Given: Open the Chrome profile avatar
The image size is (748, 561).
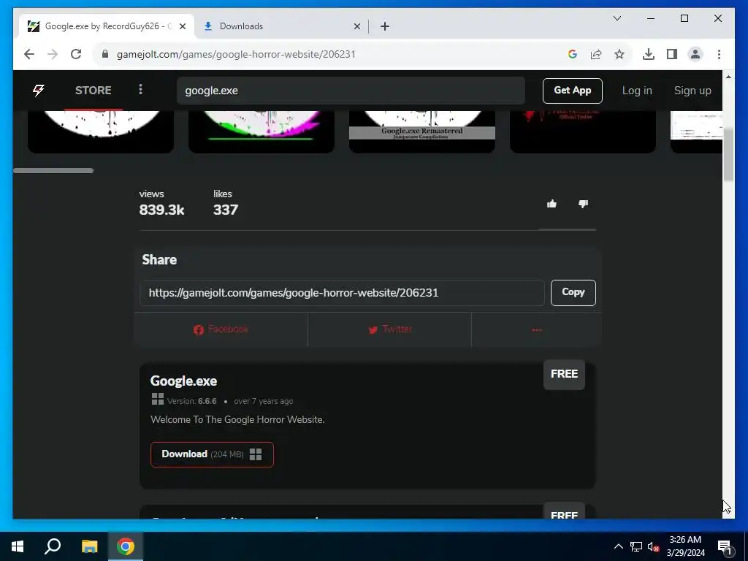Looking at the screenshot, I should [695, 54].
